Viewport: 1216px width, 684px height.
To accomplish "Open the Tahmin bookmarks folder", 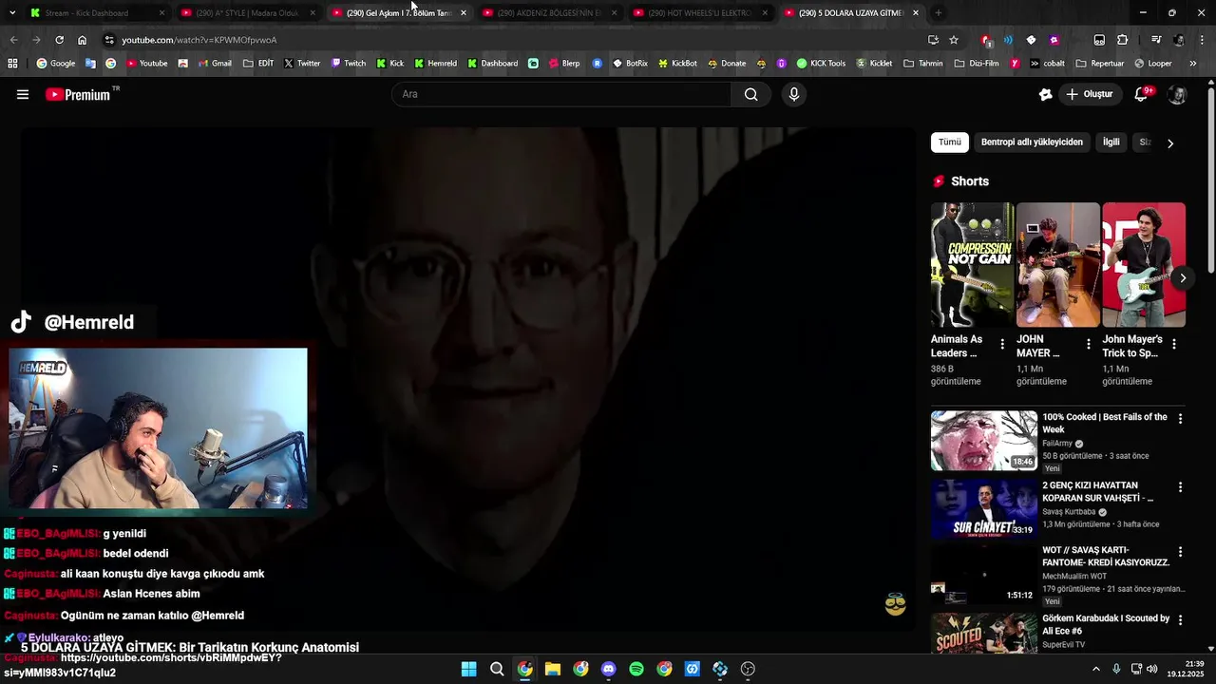I will pos(923,64).
